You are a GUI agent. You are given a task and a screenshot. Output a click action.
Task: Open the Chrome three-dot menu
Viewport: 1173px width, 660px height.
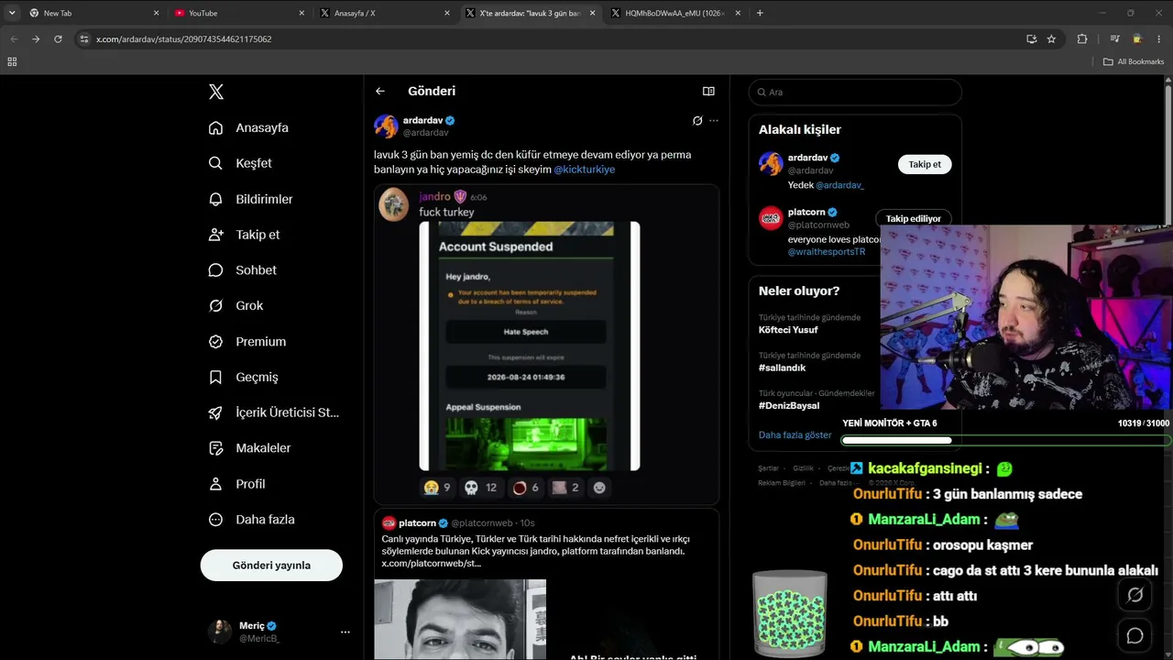tap(1159, 38)
